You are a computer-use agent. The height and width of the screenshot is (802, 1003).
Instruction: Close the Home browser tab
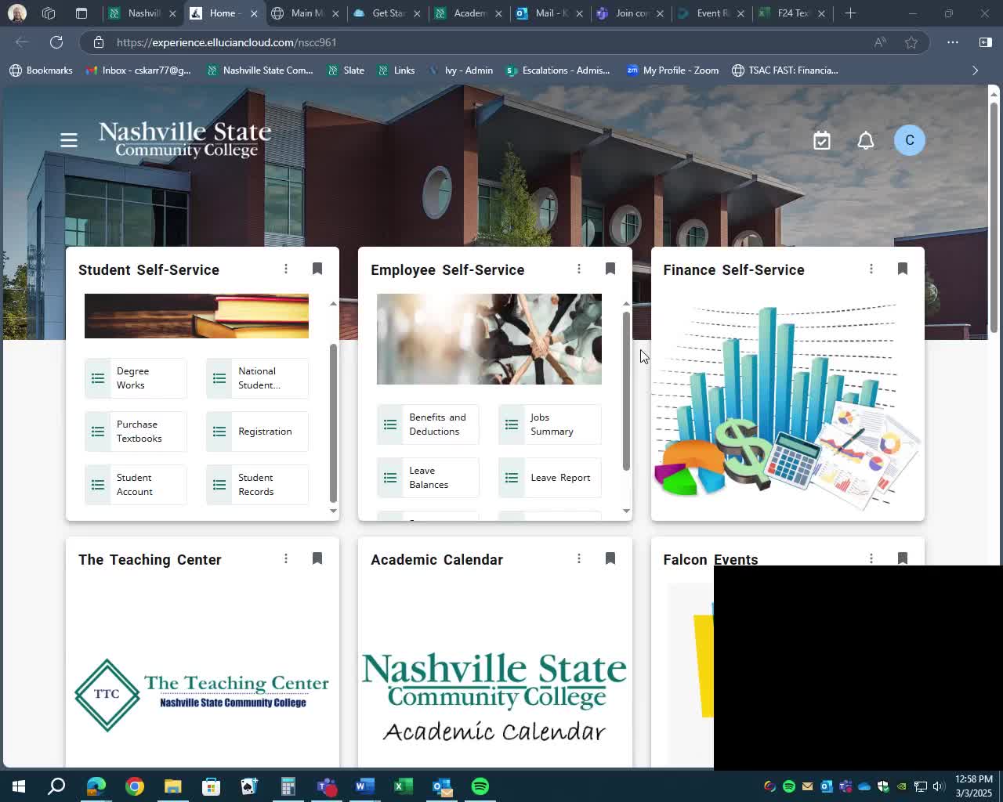pyautogui.click(x=254, y=13)
